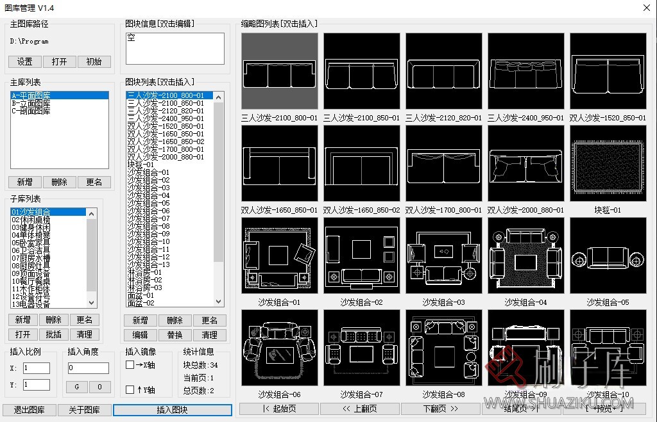
Task: Click 设置 to set the library path
Action: (24, 61)
